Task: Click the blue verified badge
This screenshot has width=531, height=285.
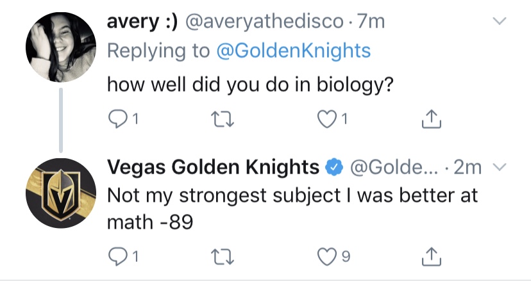Action: pyautogui.click(x=334, y=167)
